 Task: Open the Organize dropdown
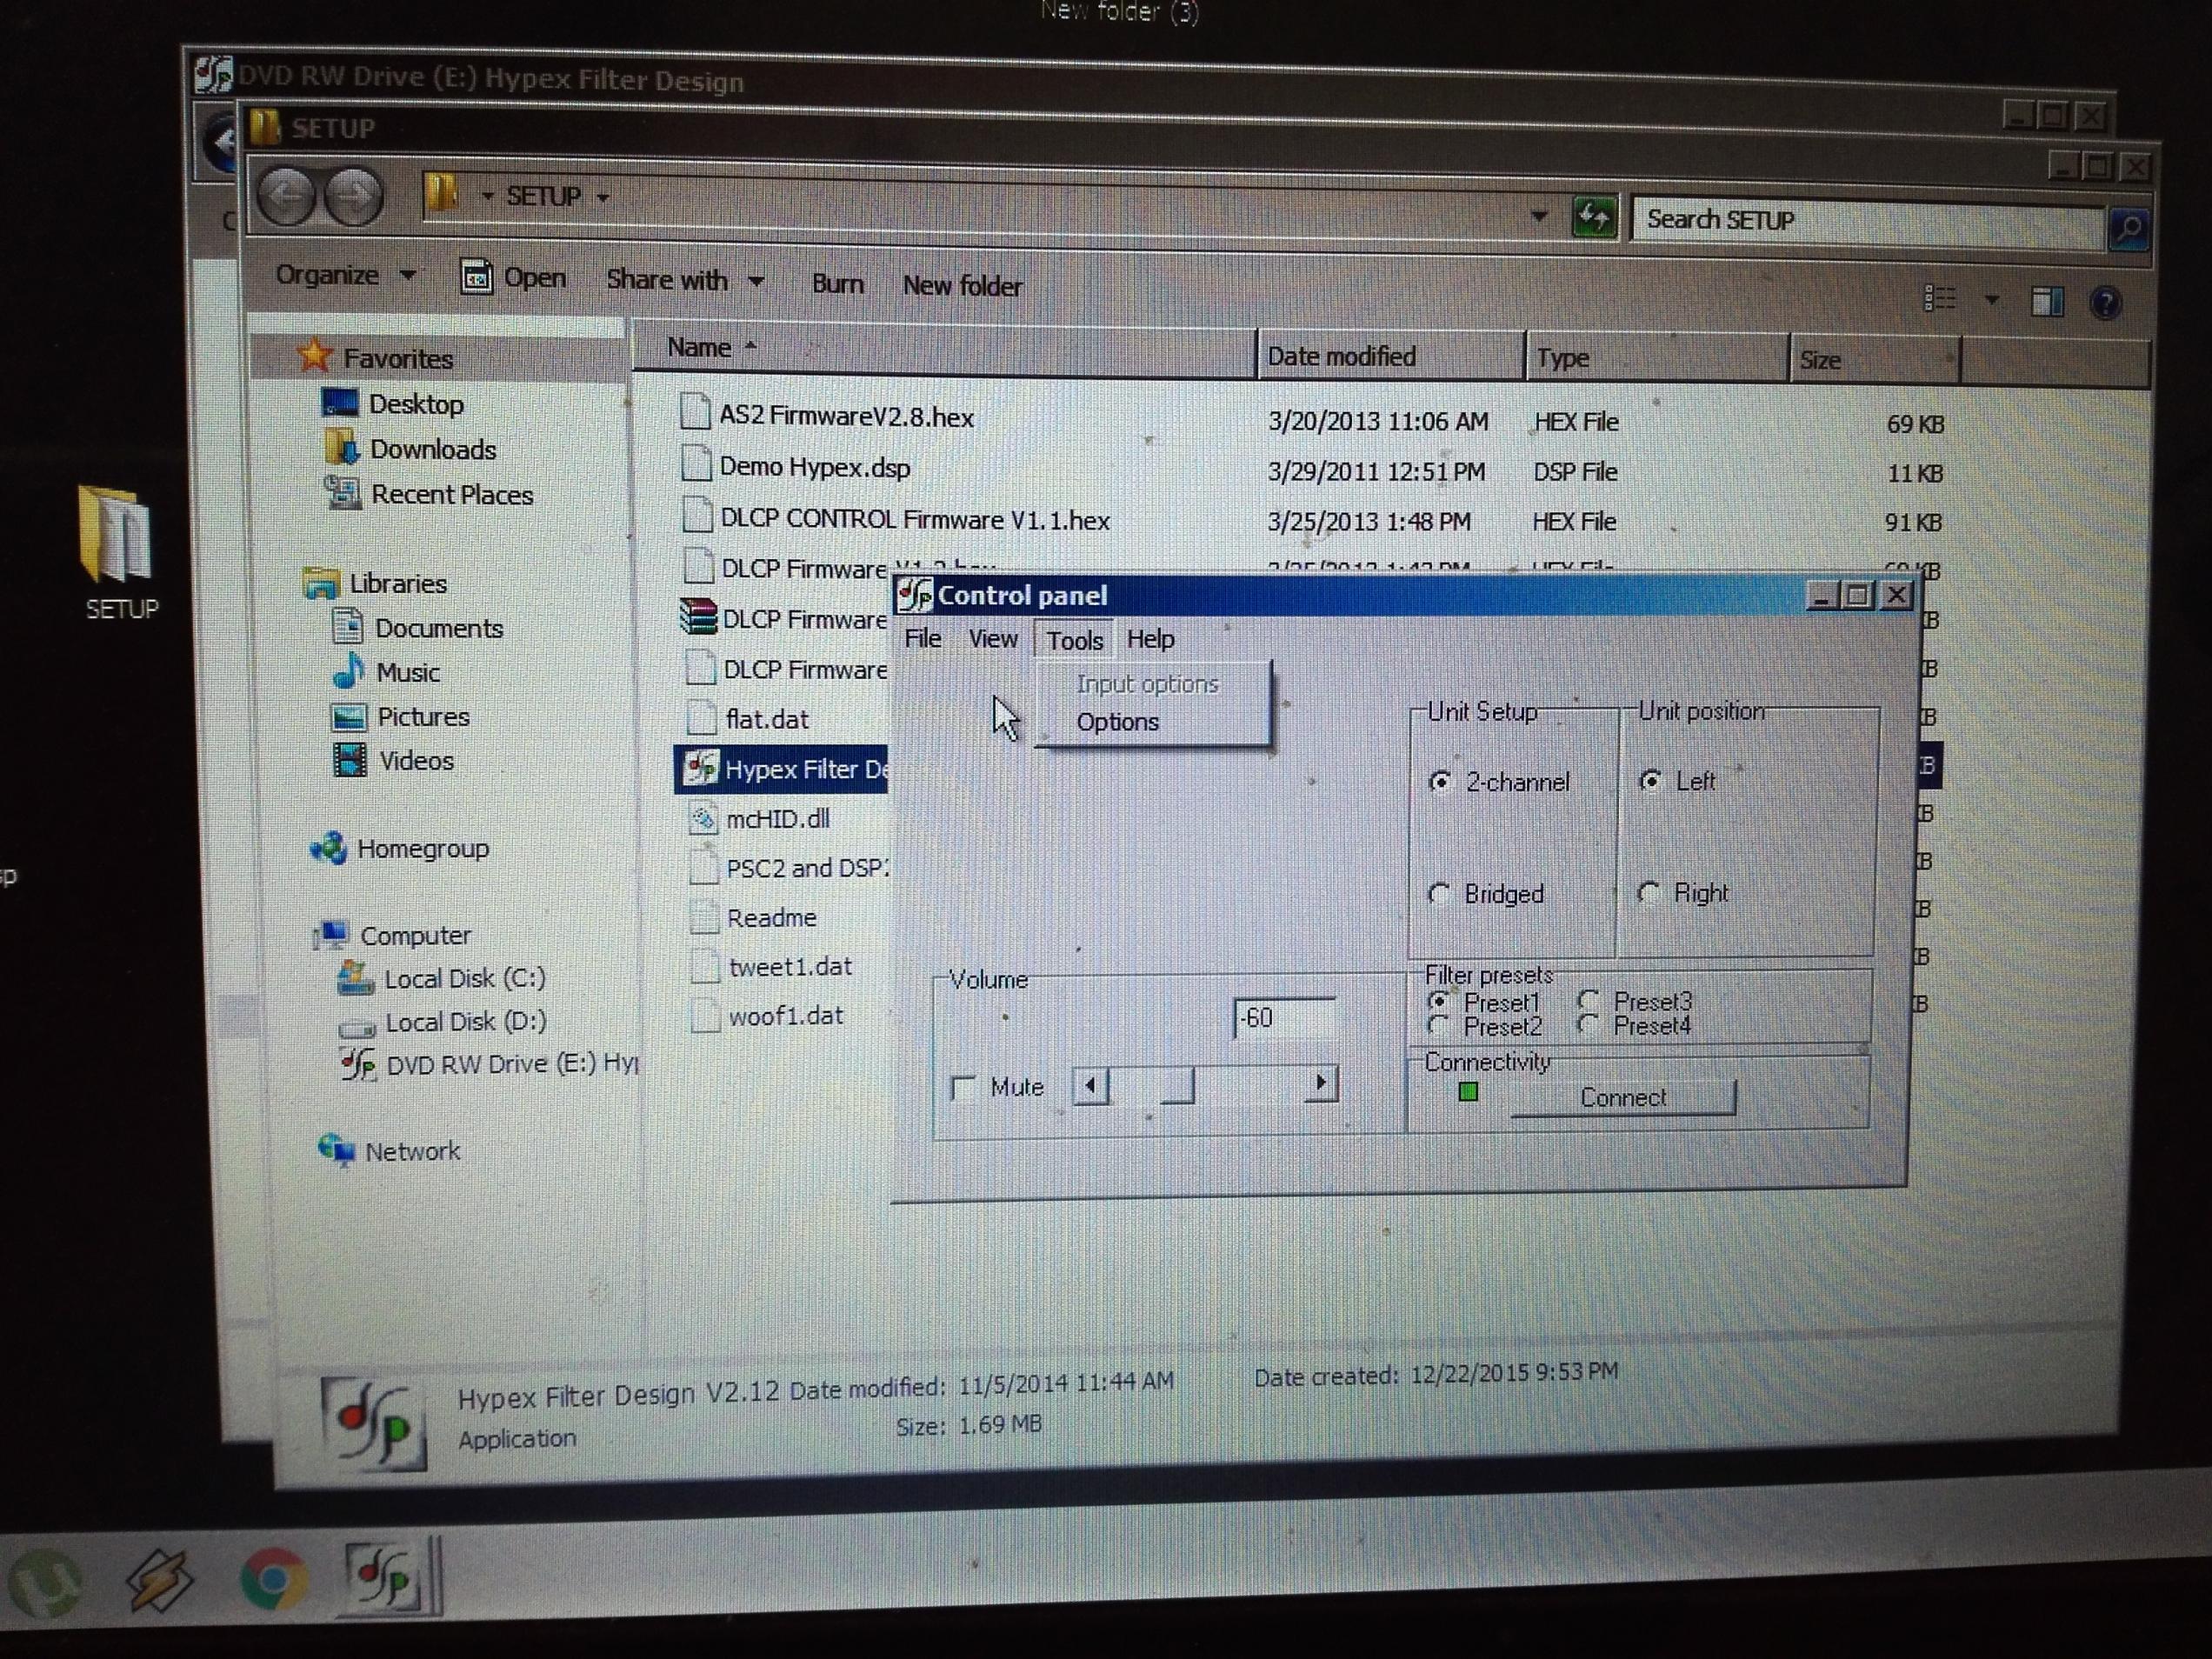pyautogui.click(x=345, y=275)
